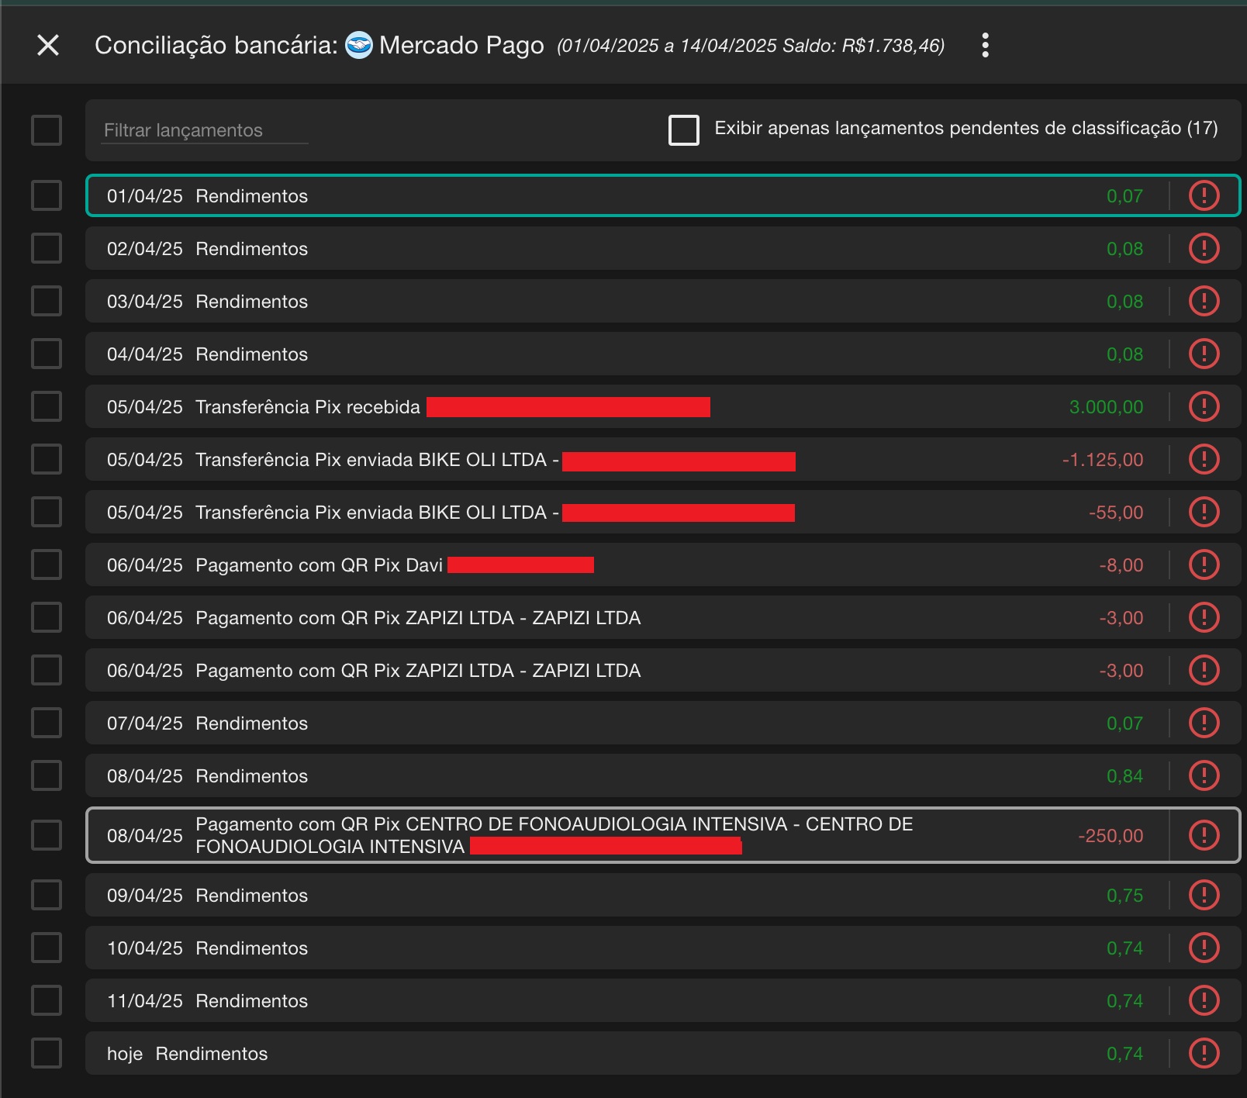Click the warning icon for the -250,00 Fonoaudiologia payment
The width and height of the screenshot is (1247, 1098).
[1204, 835]
